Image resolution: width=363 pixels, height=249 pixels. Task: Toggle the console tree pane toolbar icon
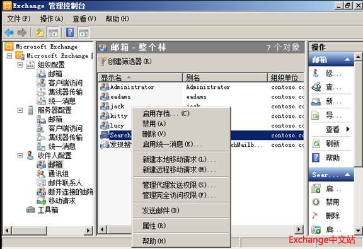point(53,32)
